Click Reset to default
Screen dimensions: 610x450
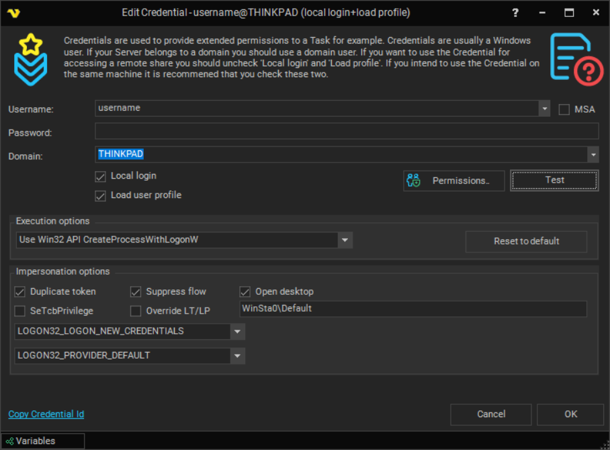[x=526, y=241]
